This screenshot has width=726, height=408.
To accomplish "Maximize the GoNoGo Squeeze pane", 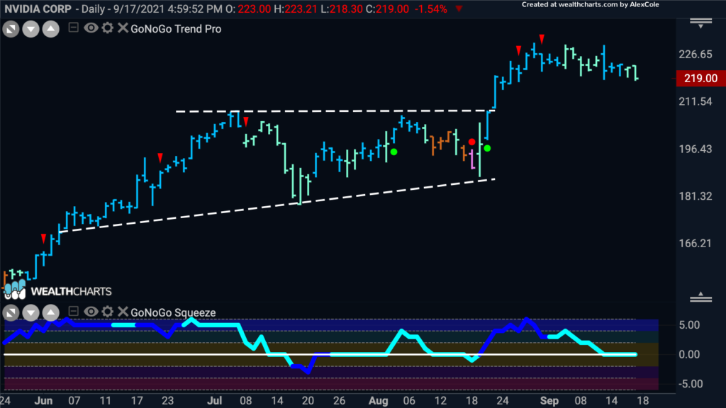I will (11, 313).
